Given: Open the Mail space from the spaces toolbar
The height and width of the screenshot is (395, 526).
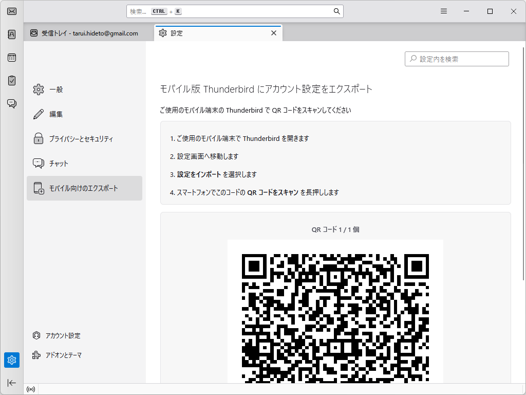Looking at the screenshot, I should click(x=11, y=11).
